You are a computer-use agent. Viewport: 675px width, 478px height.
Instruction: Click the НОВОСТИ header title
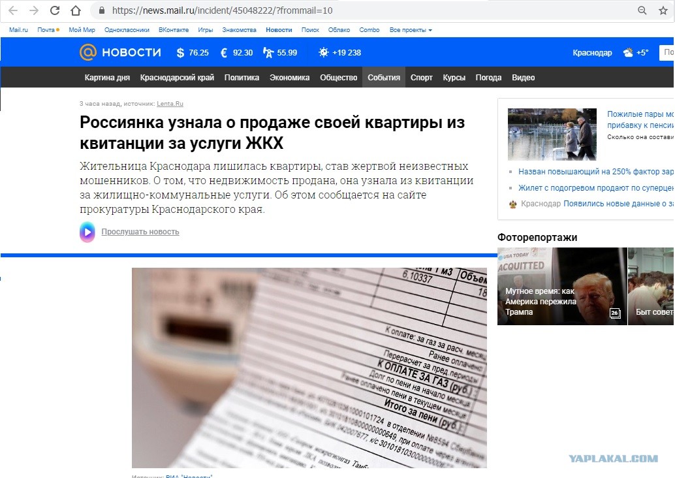(x=131, y=52)
